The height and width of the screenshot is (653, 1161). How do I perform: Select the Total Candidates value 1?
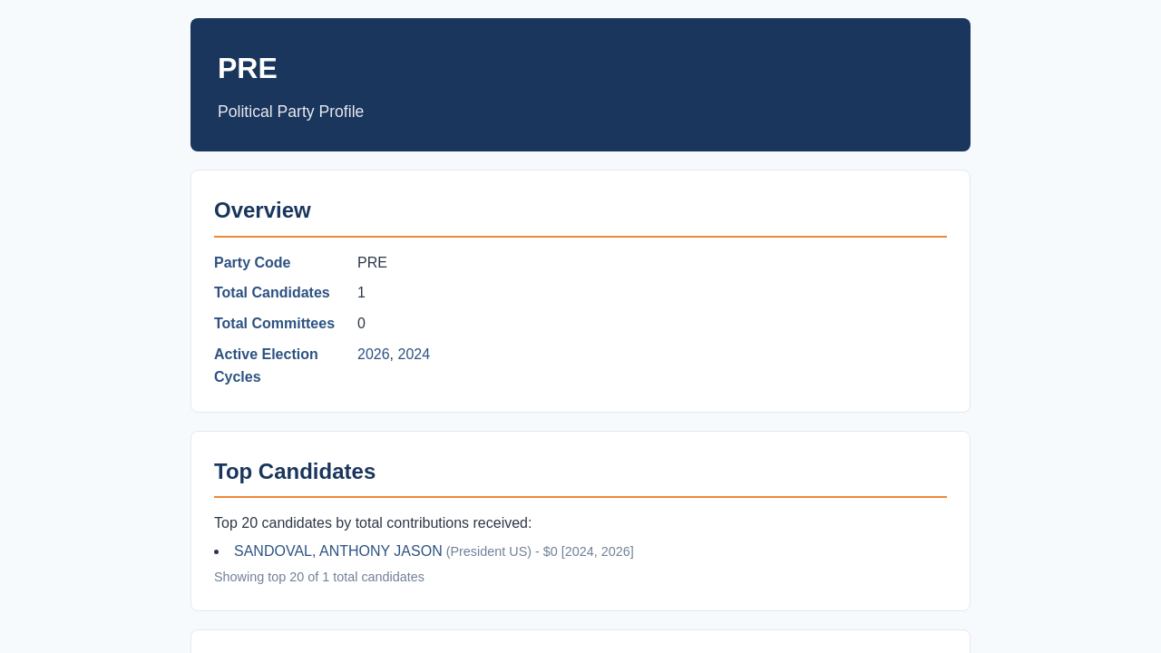(361, 293)
